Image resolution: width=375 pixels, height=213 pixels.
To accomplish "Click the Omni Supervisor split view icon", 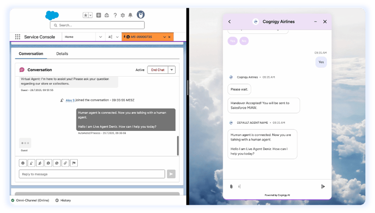I will coord(110,37).
